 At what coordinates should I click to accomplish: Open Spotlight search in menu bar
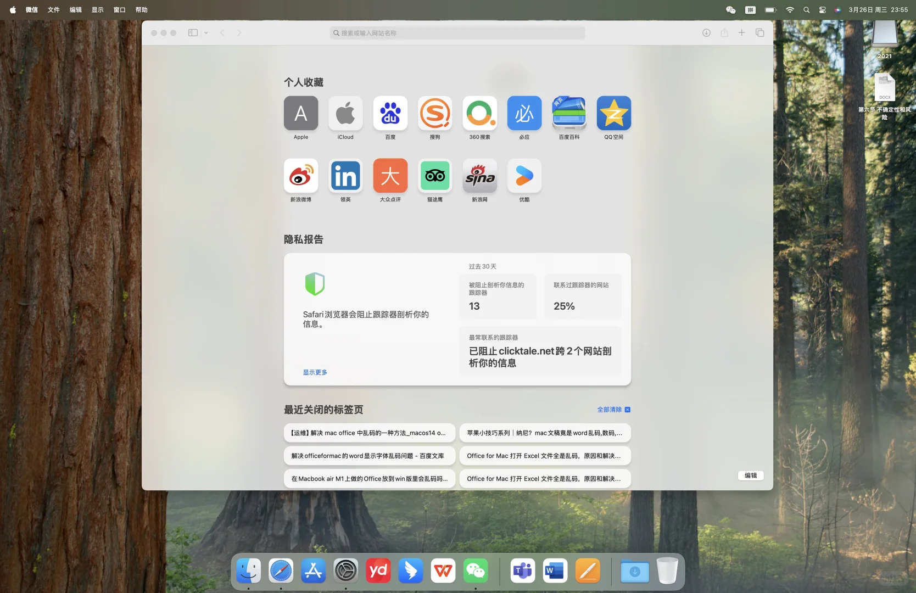[807, 10]
